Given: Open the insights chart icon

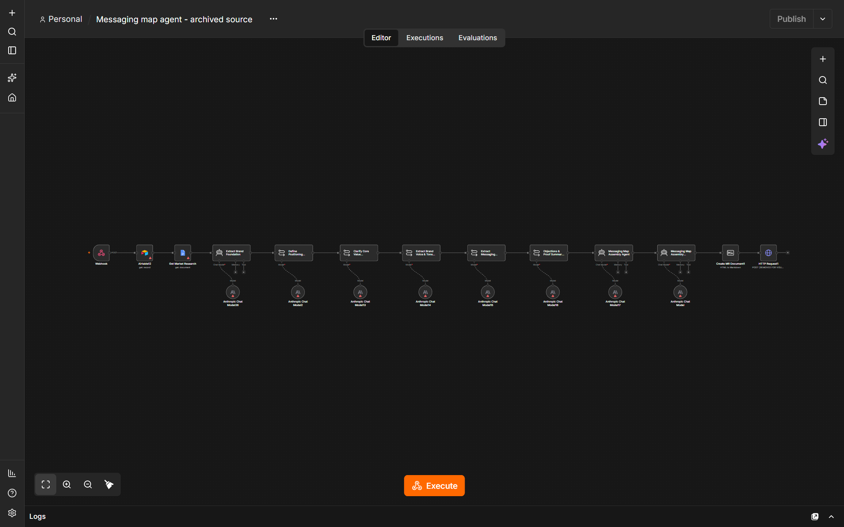Looking at the screenshot, I should tap(12, 473).
